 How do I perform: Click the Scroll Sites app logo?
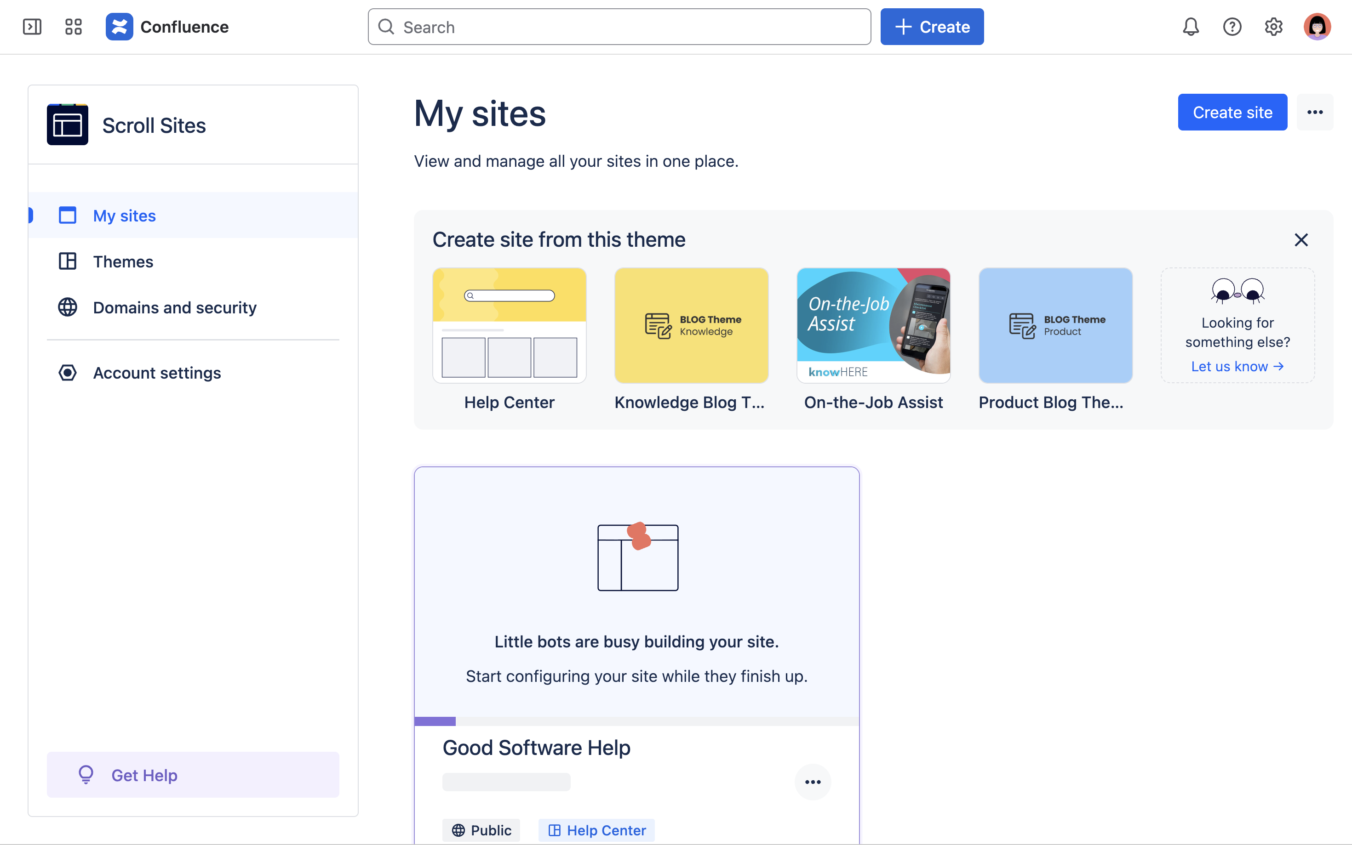68,125
